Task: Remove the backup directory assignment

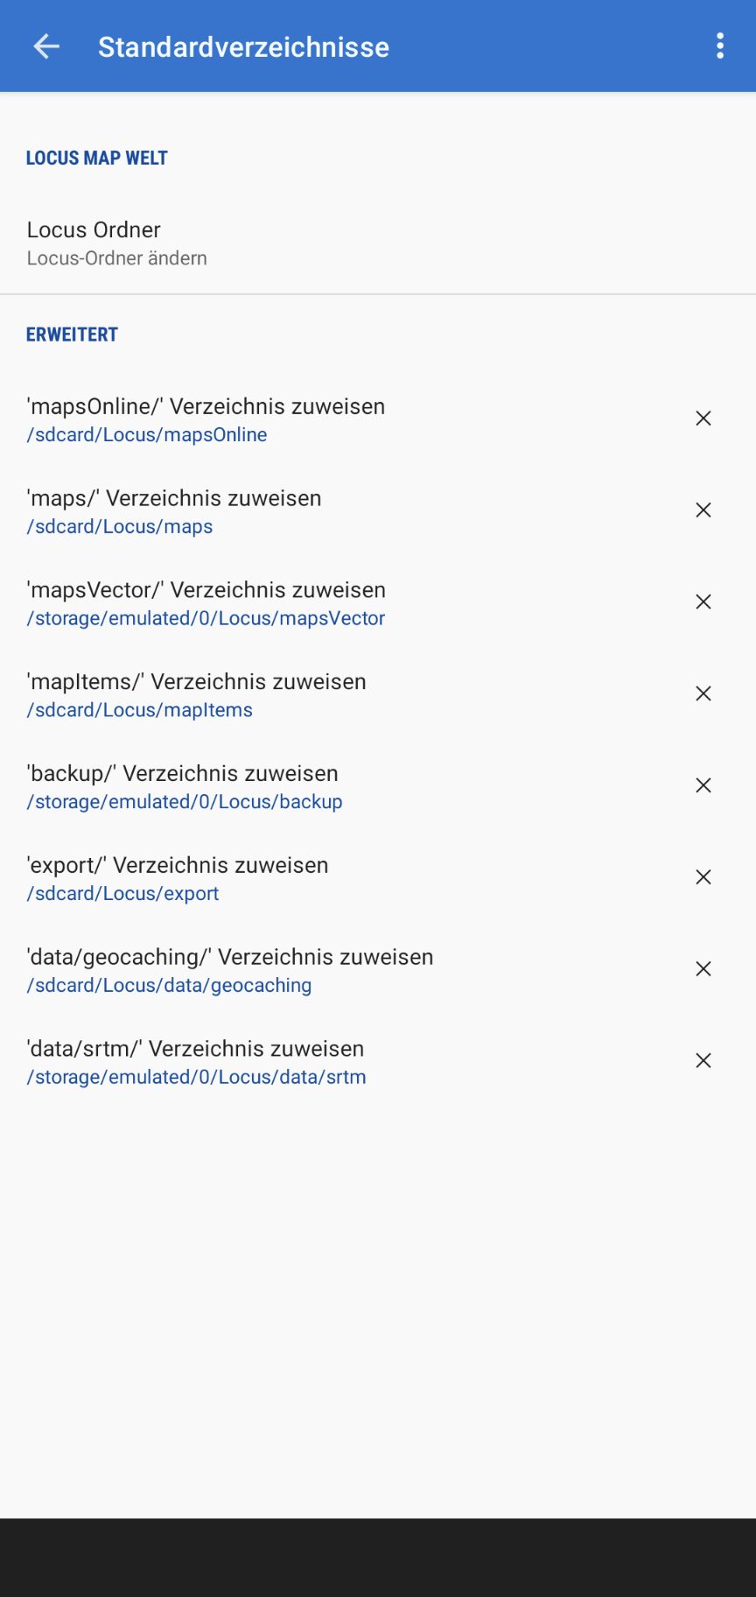Action: [703, 785]
